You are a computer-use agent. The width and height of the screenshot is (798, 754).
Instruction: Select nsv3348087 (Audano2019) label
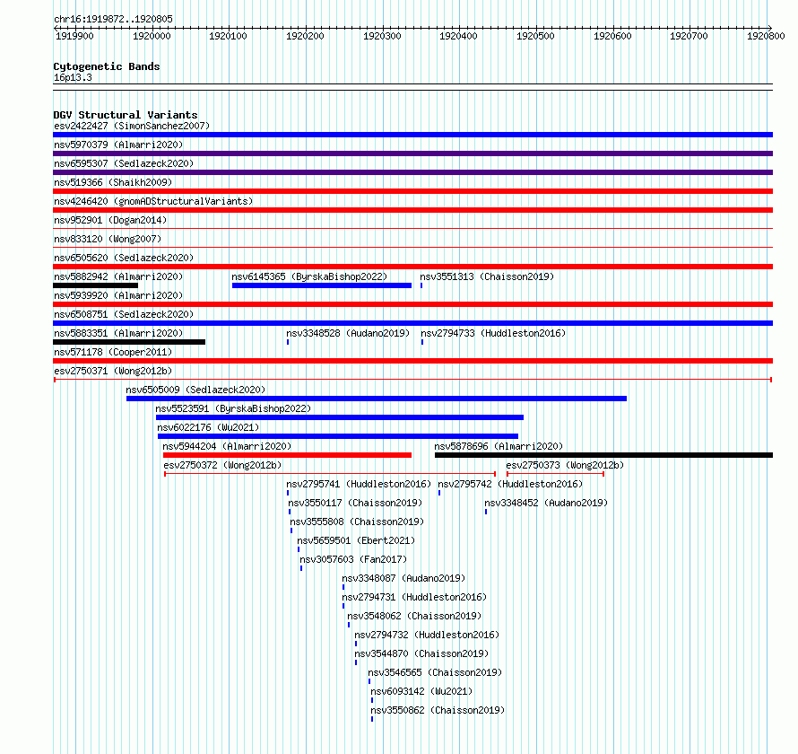point(403,578)
